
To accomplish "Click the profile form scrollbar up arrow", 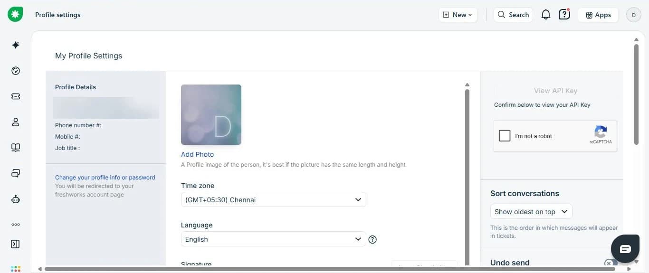I will tap(467, 85).
